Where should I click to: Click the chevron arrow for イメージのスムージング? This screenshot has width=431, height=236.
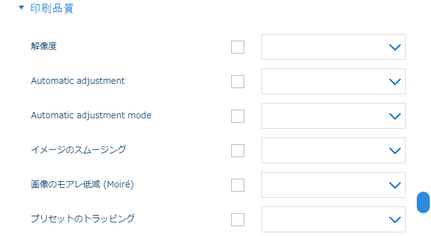tap(395, 151)
